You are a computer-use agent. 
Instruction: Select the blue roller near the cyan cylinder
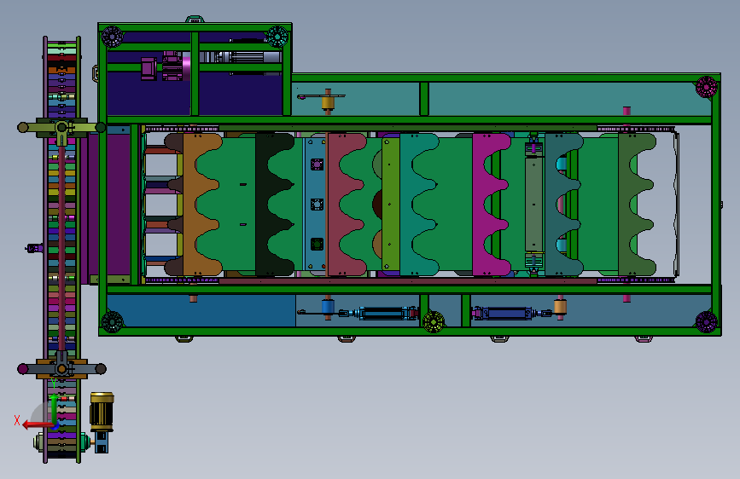[x=328, y=308]
